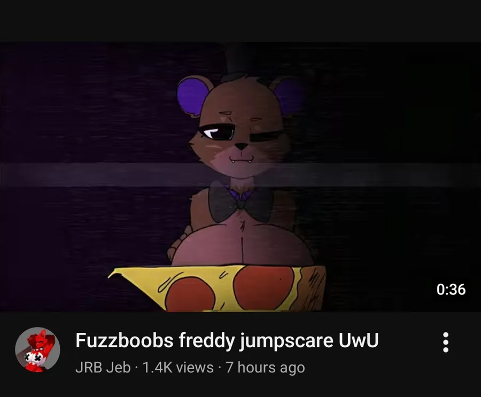481x397 pixels.
Task: Click the 1.4K views text
Action: [178, 367]
